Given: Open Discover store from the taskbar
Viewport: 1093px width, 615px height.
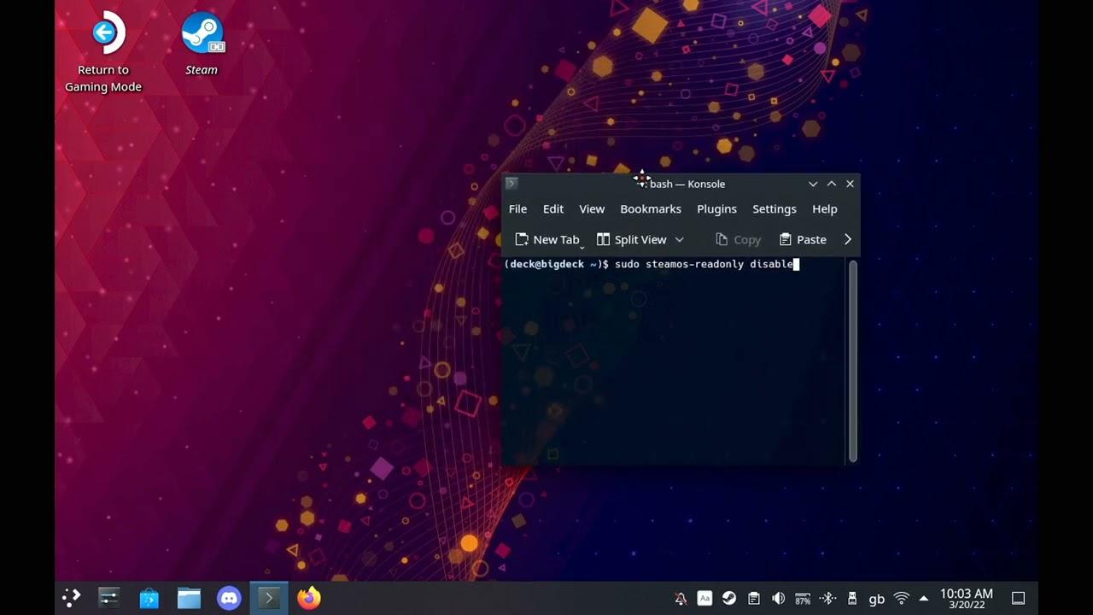Looking at the screenshot, I should pos(149,598).
